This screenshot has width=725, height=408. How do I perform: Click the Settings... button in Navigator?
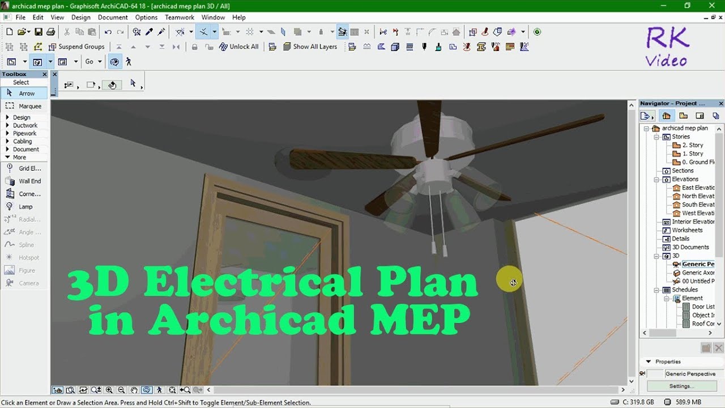[681, 386]
